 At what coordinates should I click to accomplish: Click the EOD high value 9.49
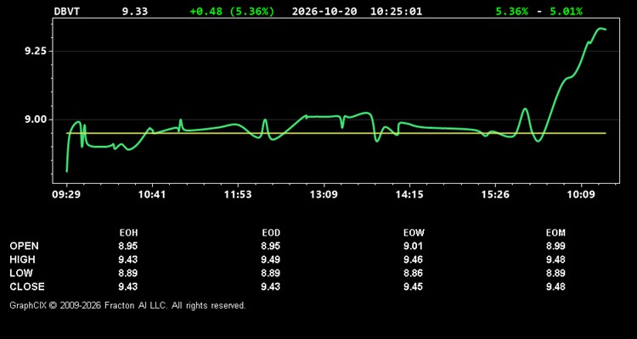[x=271, y=259]
